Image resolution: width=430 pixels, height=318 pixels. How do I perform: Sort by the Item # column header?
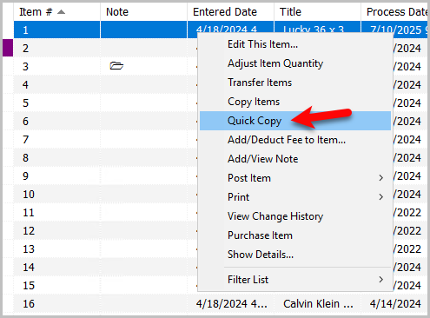point(57,12)
